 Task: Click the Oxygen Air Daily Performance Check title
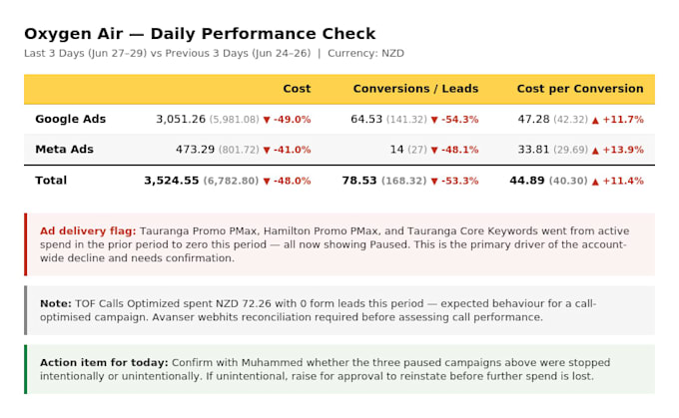pyautogui.click(x=200, y=34)
